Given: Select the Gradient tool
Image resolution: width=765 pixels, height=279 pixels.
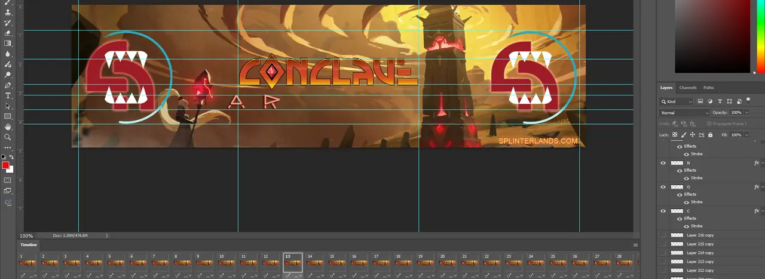Looking at the screenshot, I should (x=8, y=43).
